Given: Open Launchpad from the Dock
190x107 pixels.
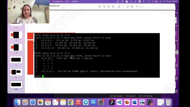Looking at the screenshot, I should [25, 102].
